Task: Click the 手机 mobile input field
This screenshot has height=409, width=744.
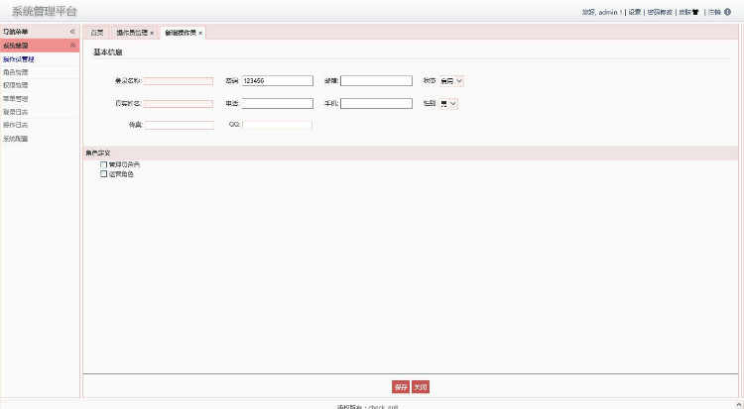Action: [376, 103]
